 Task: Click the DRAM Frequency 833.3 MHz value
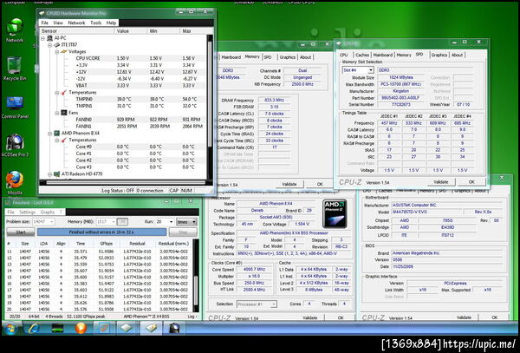click(x=274, y=101)
